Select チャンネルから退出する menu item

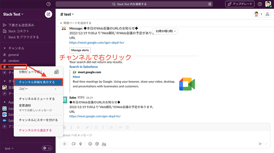[38, 130]
